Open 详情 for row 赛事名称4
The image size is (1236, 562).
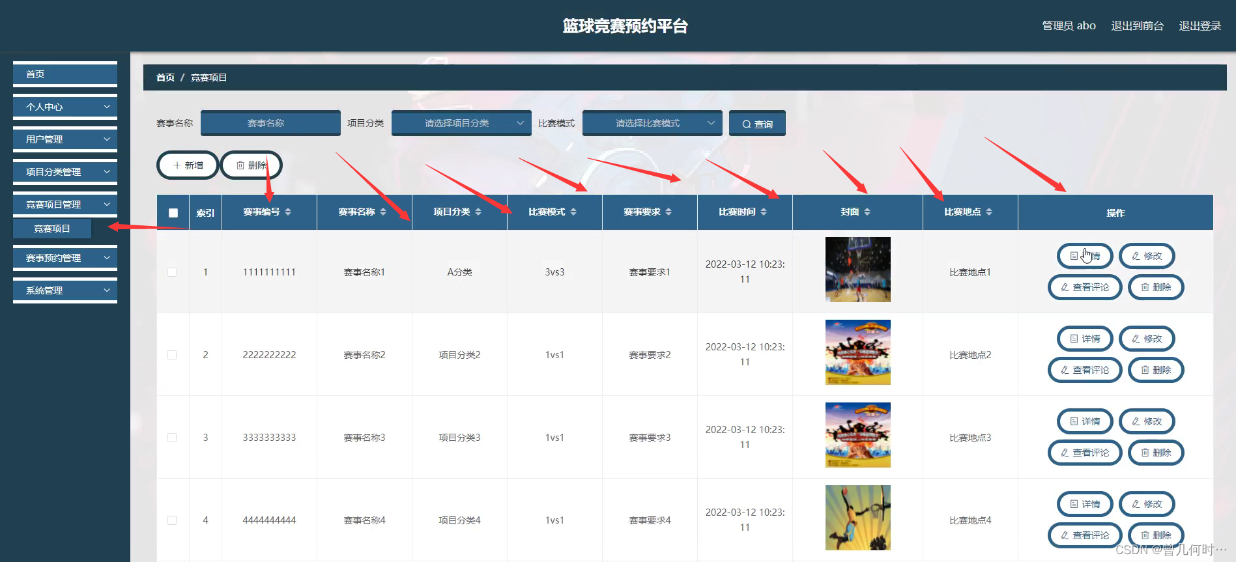click(1085, 504)
